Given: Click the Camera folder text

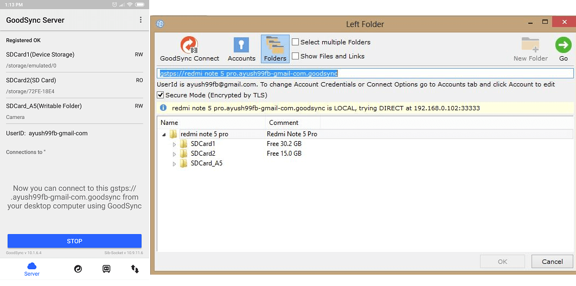Looking at the screenshot, I should click(x=15, y=117).
